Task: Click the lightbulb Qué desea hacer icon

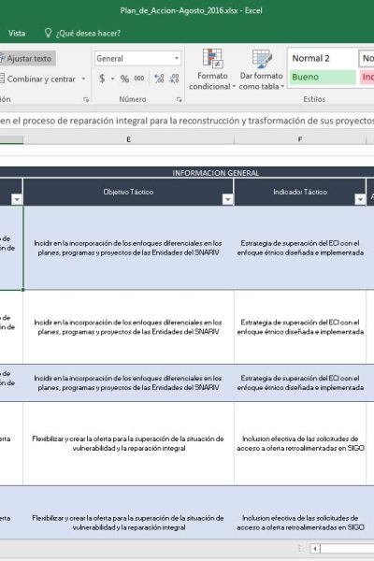Action: 48,33
